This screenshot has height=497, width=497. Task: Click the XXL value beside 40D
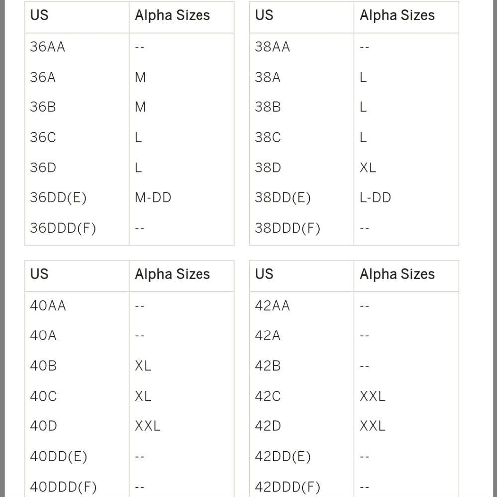(x=148, y=426)
